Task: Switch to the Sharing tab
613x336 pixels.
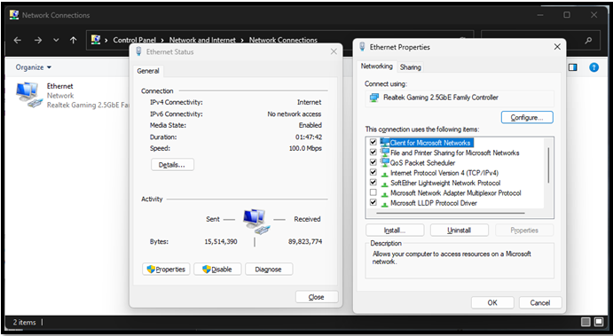Action: tap(410, 66)
